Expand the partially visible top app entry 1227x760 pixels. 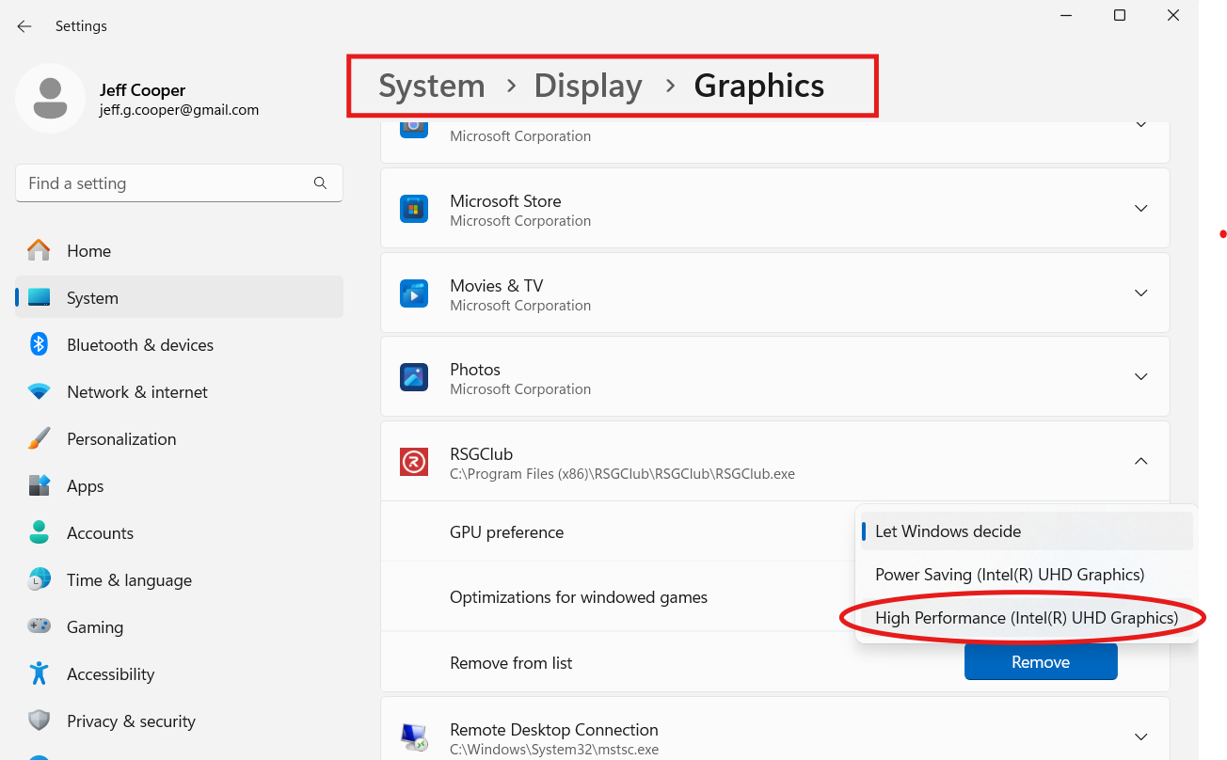(x=1140, y=124)
